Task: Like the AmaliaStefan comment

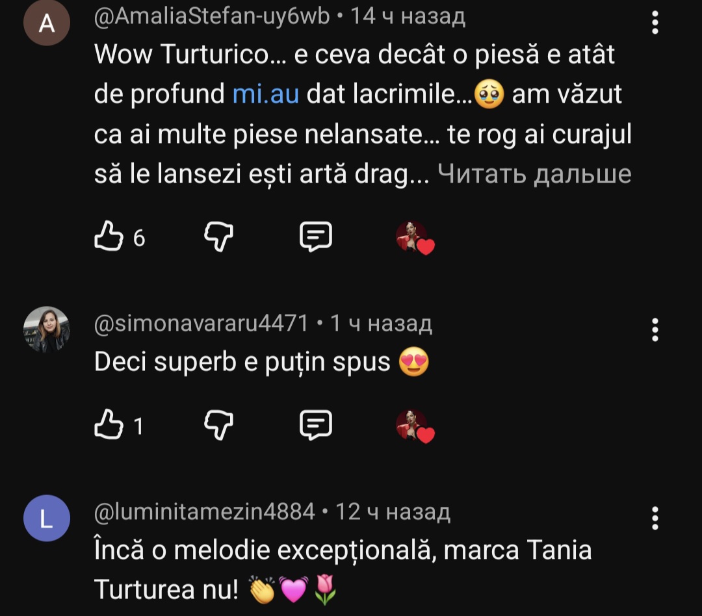Action: (x=109, y=237)
